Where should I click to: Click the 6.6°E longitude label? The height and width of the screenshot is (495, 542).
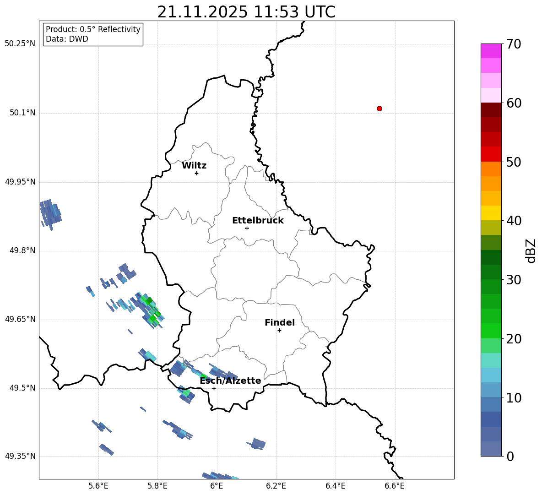click(x=395, y=486)
